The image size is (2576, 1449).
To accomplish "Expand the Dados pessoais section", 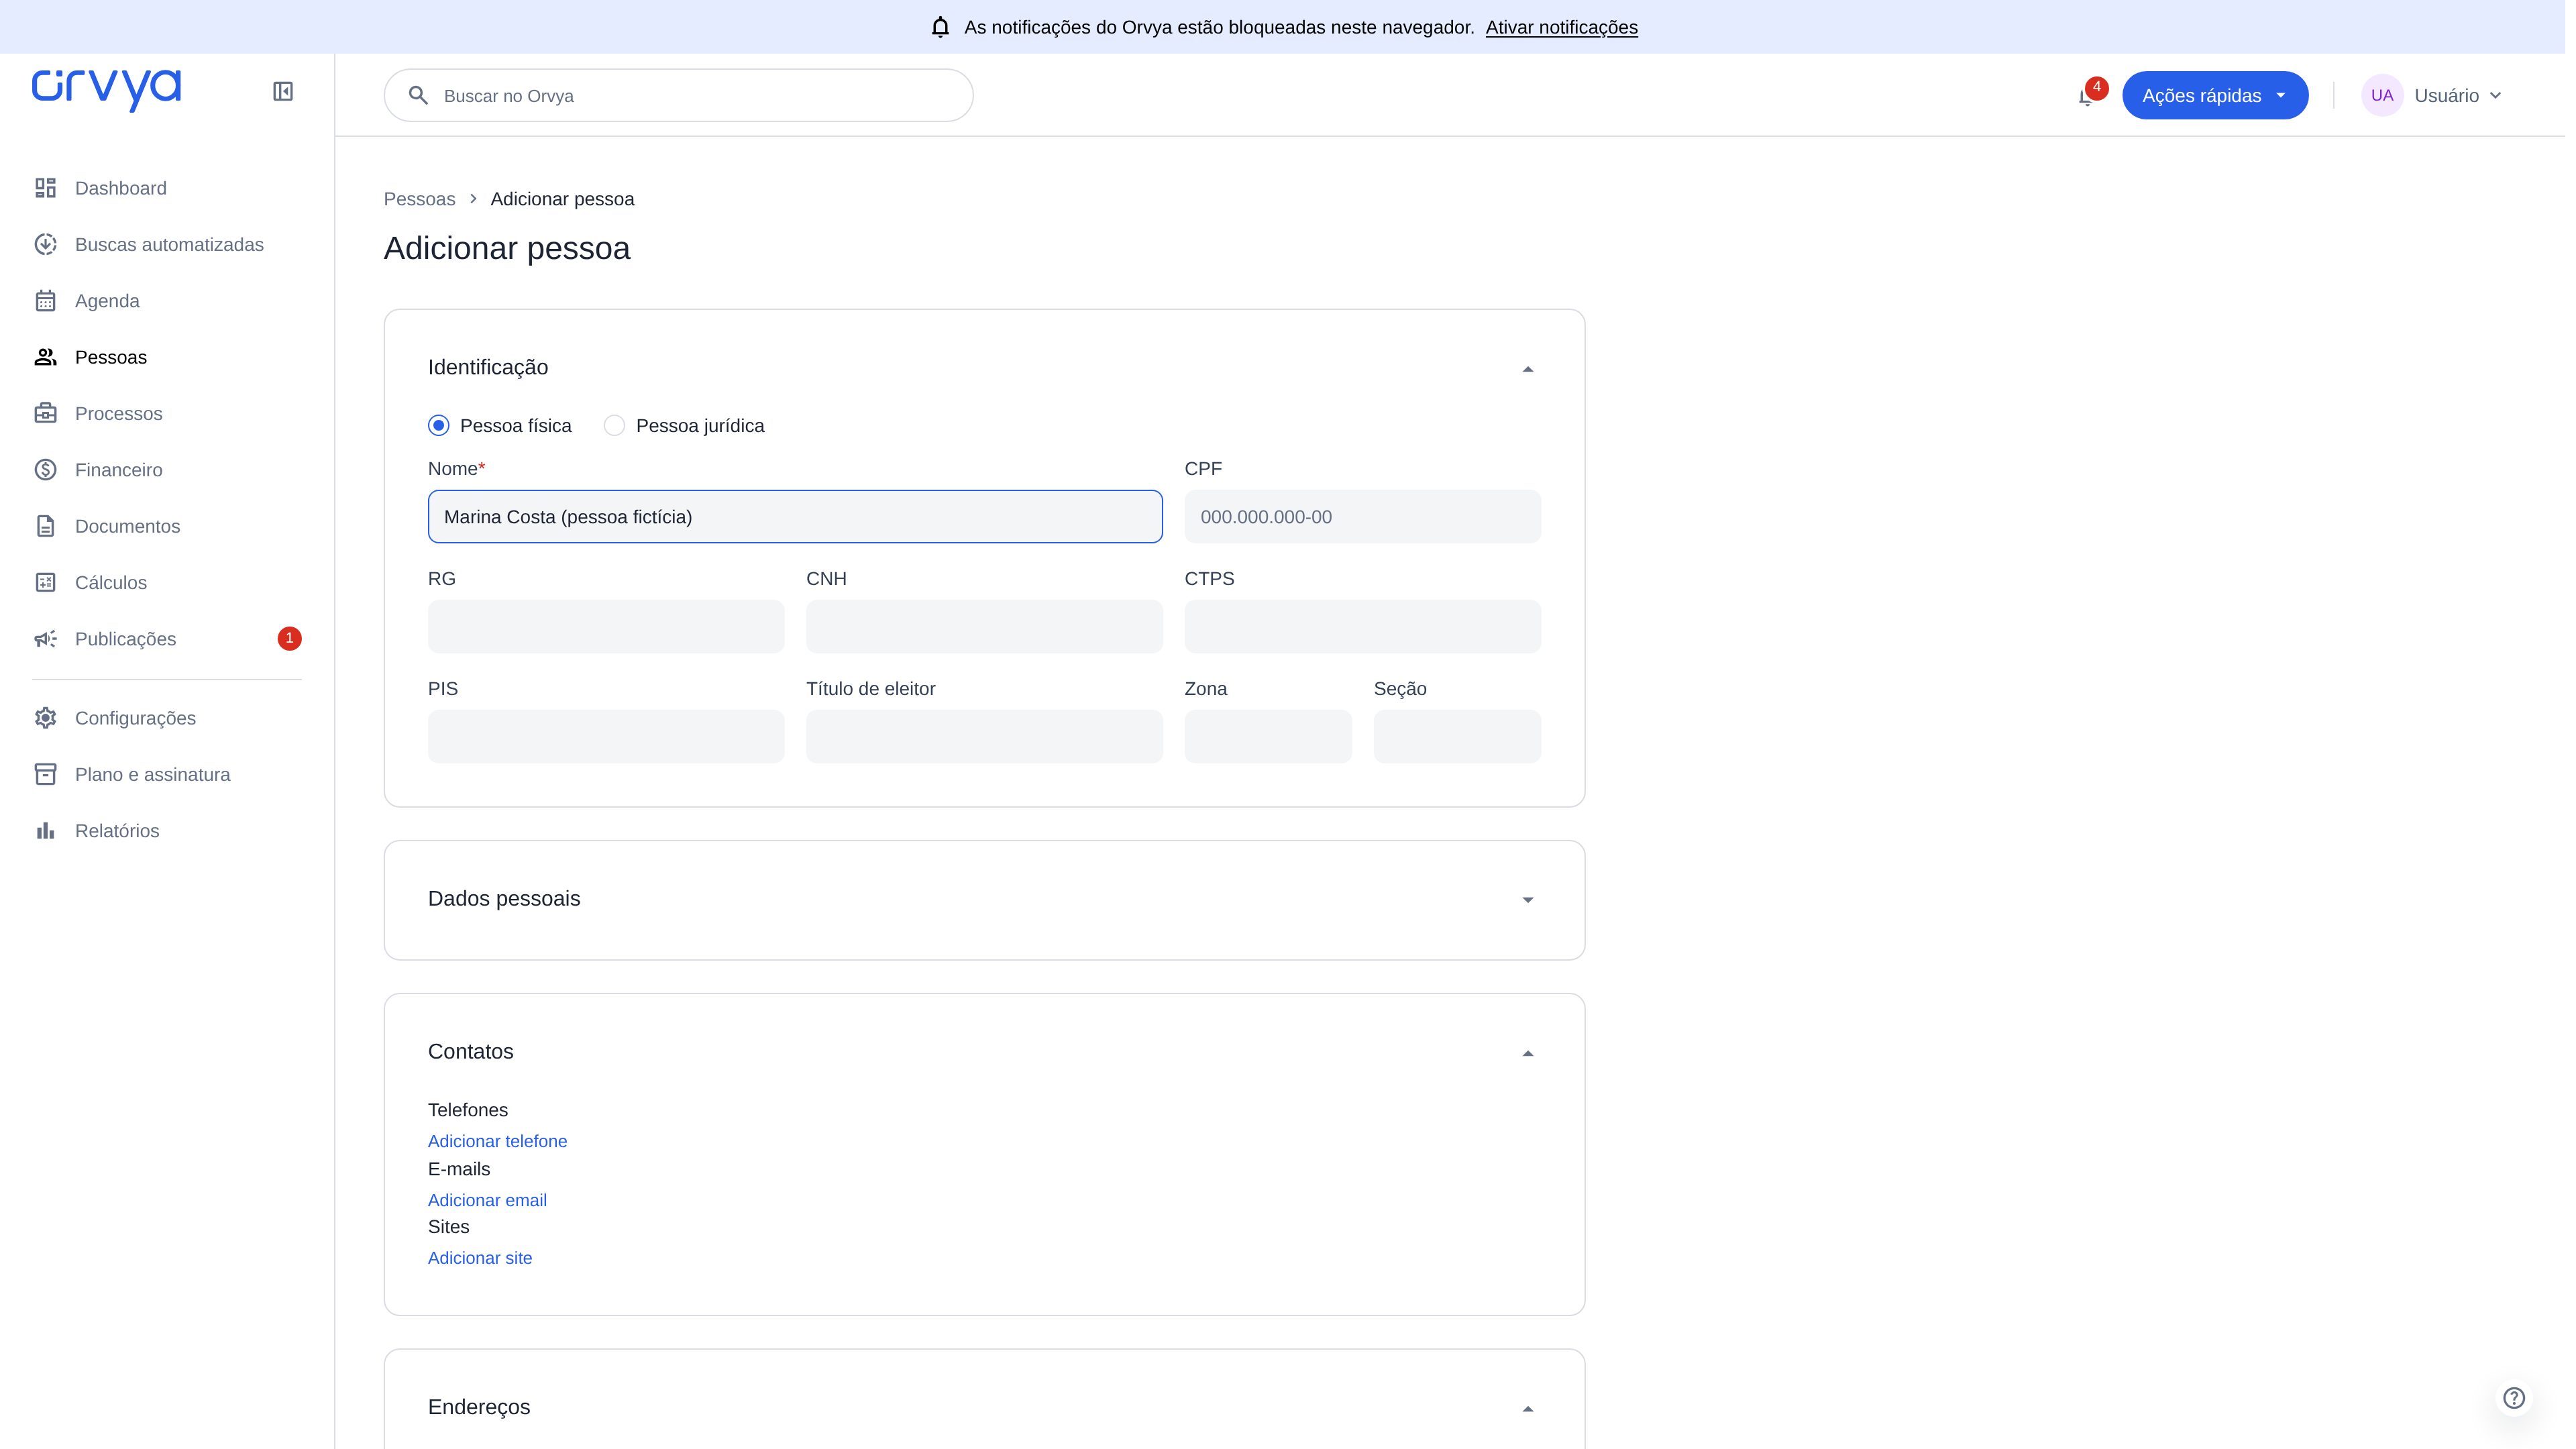I will point(1527,900).
